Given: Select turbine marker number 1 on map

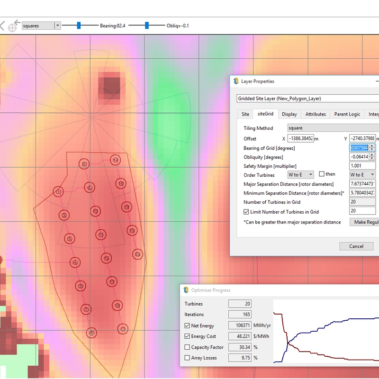Looking at the screenshot, I should coord(59,192).
